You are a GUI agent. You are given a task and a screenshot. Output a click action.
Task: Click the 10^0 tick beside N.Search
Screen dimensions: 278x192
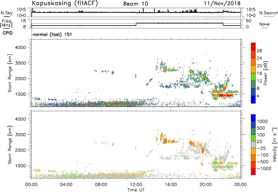coord(251,16)
